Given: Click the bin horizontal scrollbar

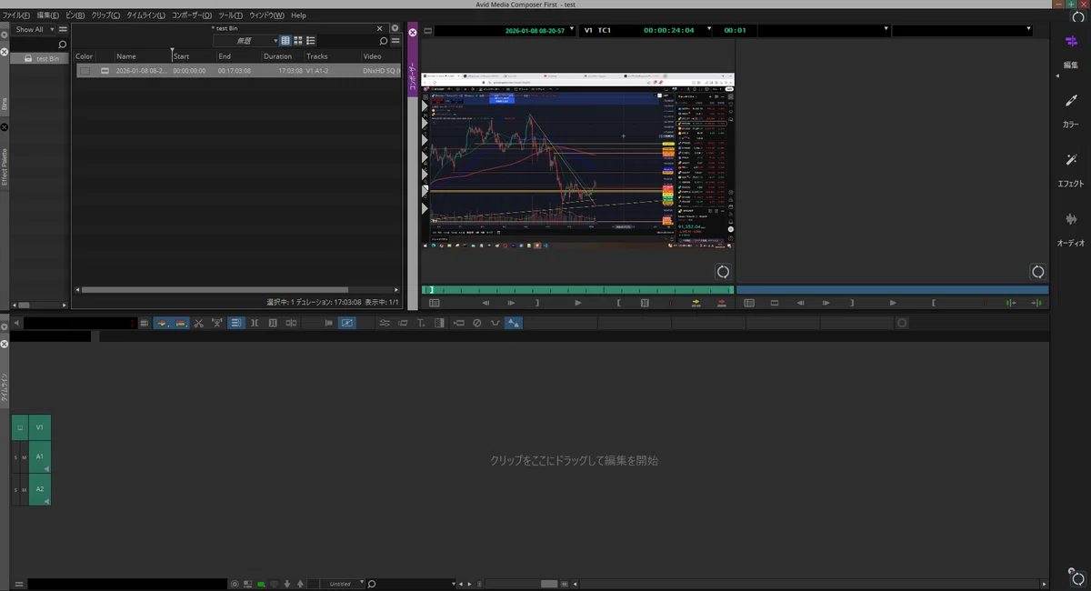Looking at the screenshot, I should point(215,290).
